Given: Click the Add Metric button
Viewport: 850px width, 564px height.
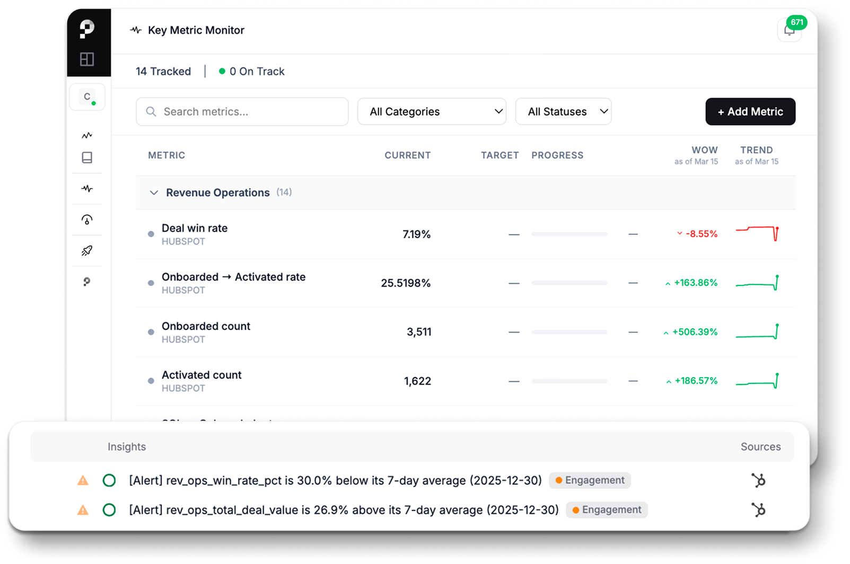Looking at the screenshot, I should tap(750, 111).
